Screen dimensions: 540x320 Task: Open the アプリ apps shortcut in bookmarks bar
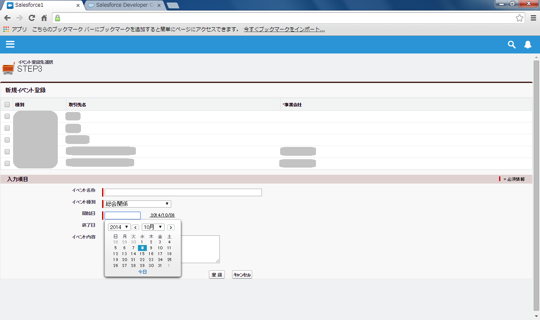coord(15,29)
